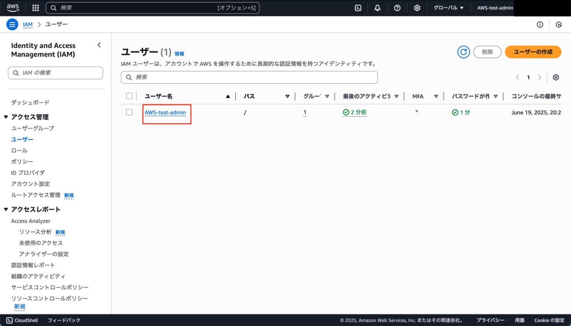Click the hexagon icon beside the info icon

pos(559,25)
